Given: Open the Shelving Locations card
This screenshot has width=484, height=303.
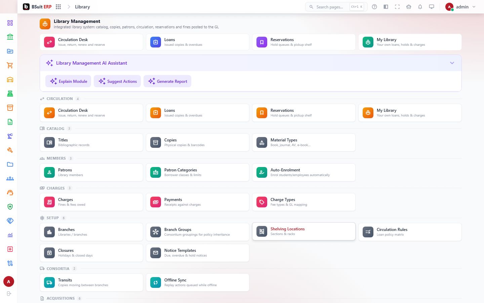Looking at the screenshot, I should [304, 231].
